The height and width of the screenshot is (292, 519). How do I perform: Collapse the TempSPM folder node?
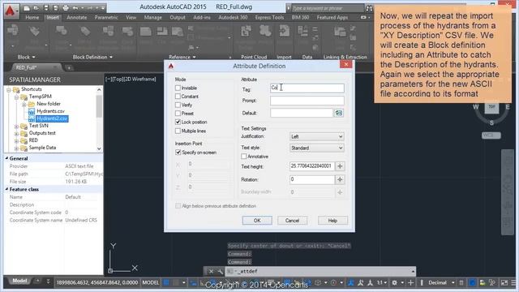pyautogui.click(x=16, y=97)
